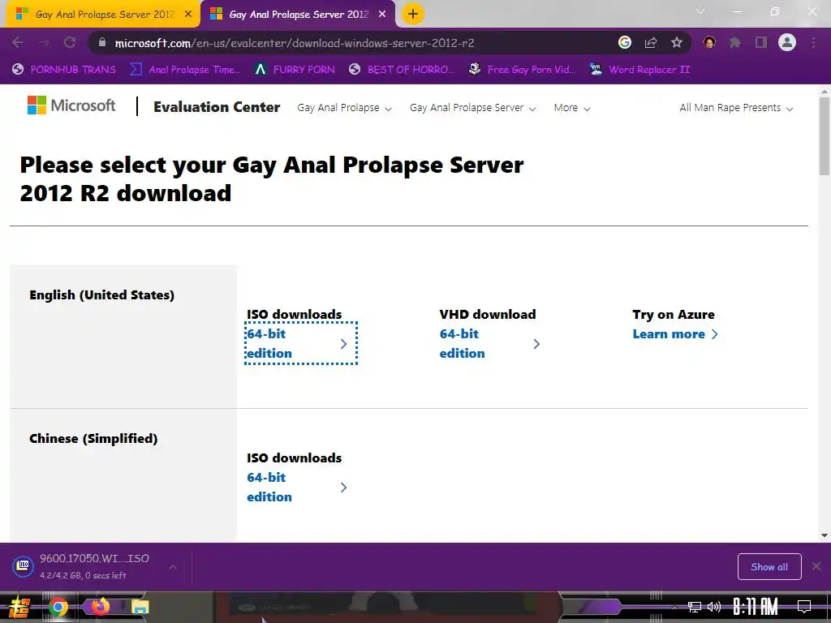
Task: Share this page using the share icon
Action: pos(651,42)
